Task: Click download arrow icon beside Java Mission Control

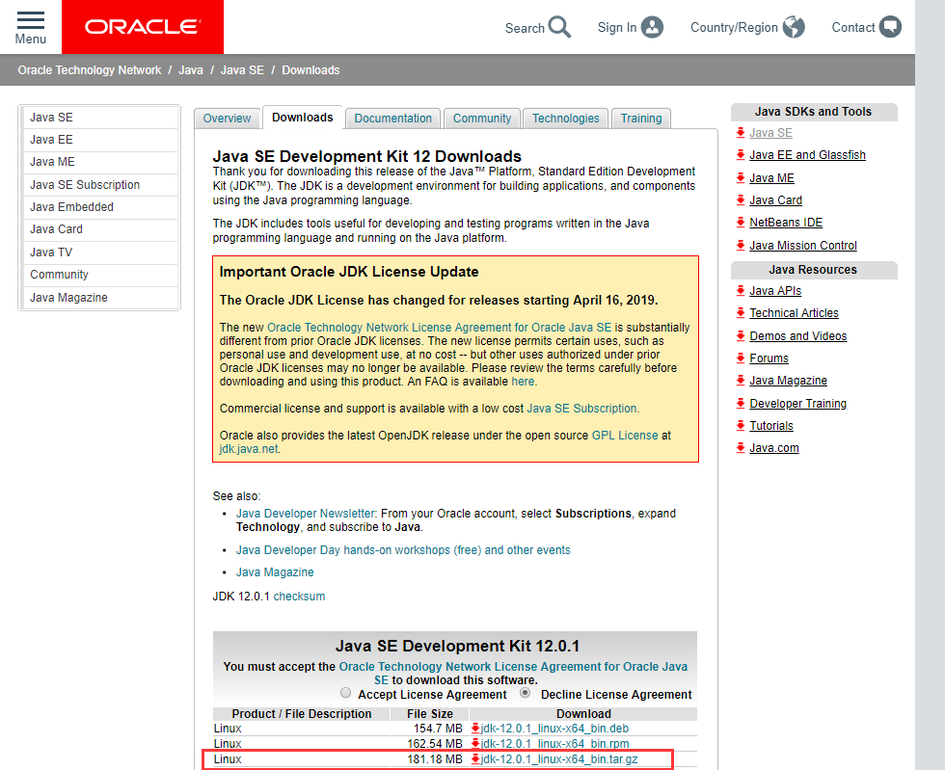Action: point(741,245)
